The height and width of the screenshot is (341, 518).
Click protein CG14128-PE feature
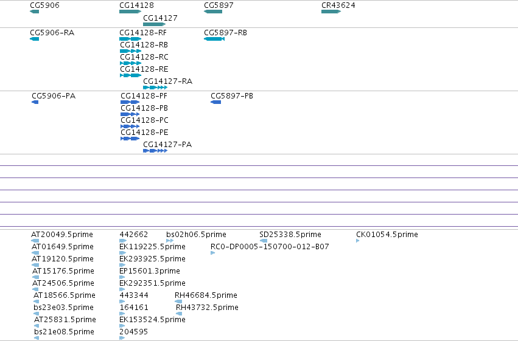(x=130, y=139)
